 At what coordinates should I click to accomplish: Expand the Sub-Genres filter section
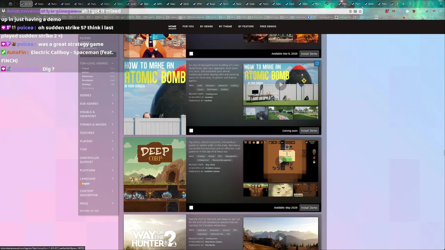tap(97, 103)
